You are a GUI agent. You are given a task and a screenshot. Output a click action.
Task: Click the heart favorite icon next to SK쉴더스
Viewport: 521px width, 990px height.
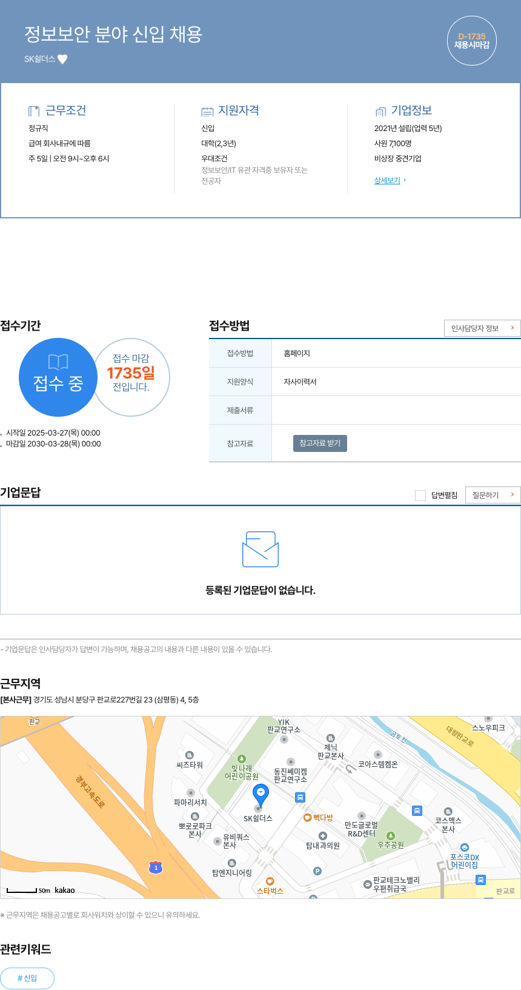(x=62, y=59)
